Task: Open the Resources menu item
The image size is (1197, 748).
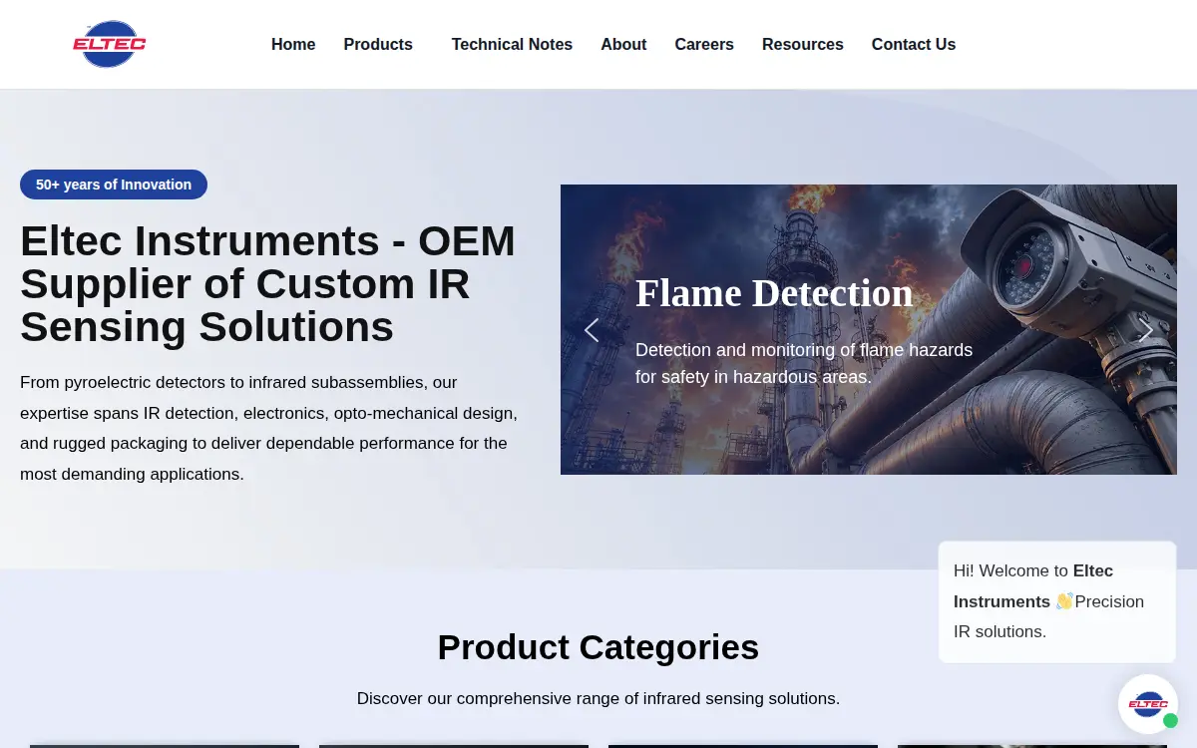Action: 803,44
